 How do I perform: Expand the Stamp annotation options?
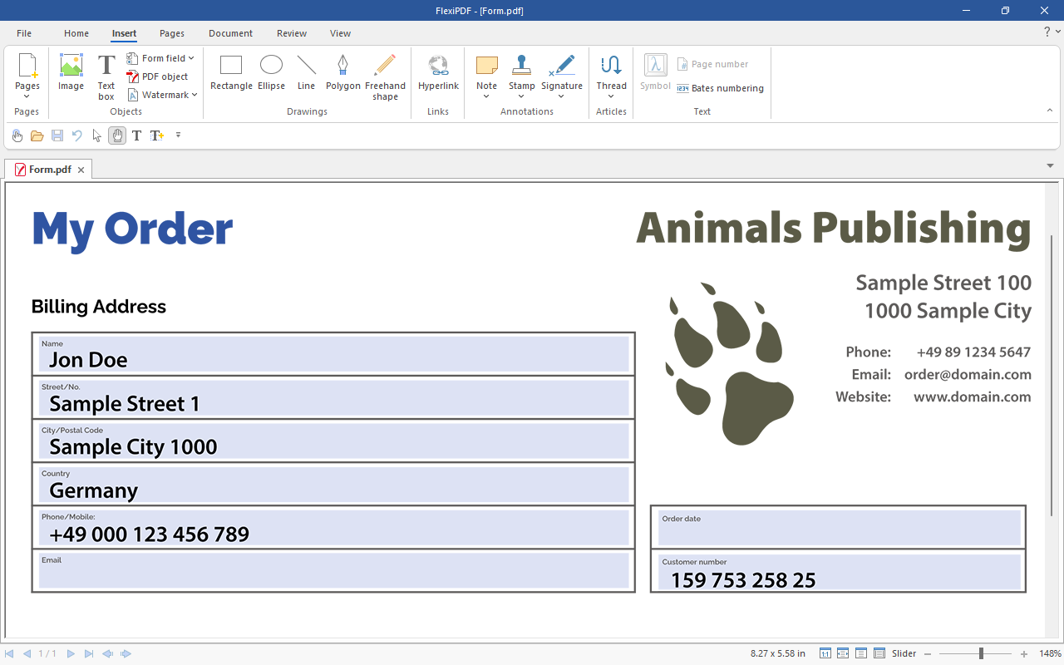click(521, 96)
